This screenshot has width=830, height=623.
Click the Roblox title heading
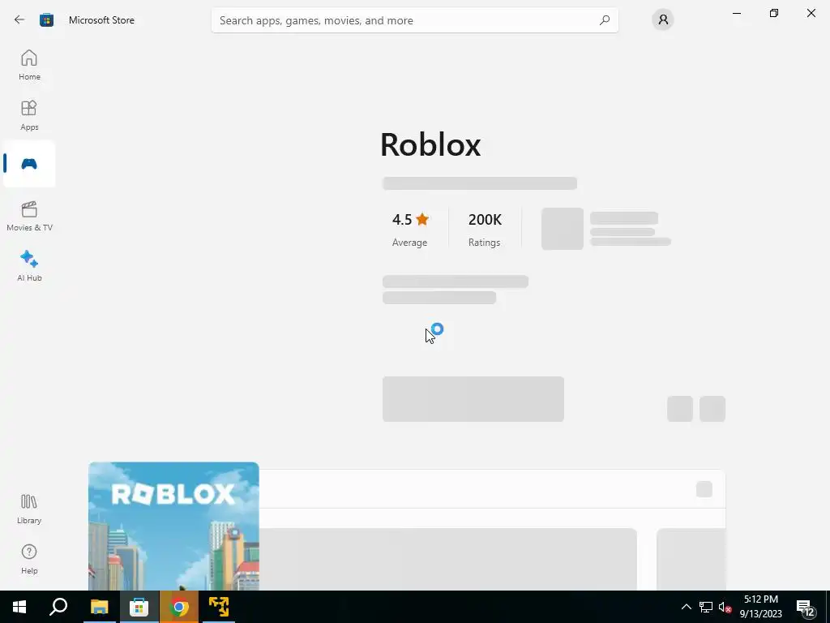430,144
